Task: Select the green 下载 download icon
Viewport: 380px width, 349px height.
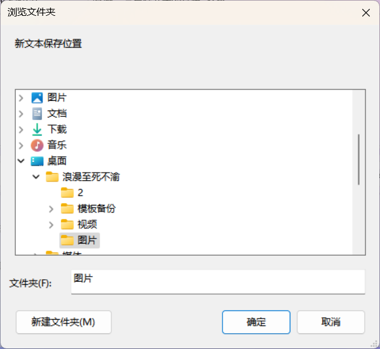Action: (x=37, y=129)
